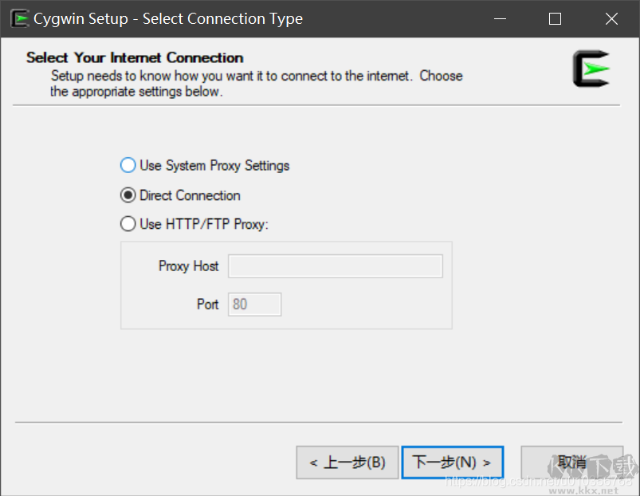This screenshot has height=496, width=640.
Task: Click the 上一步(B) button to go back
Action: (x=347, y=462)
